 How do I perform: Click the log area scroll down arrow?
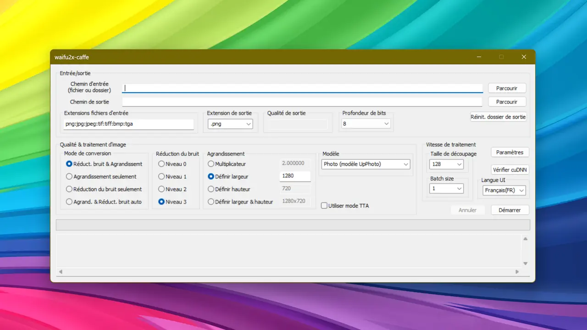click(526, 264)
